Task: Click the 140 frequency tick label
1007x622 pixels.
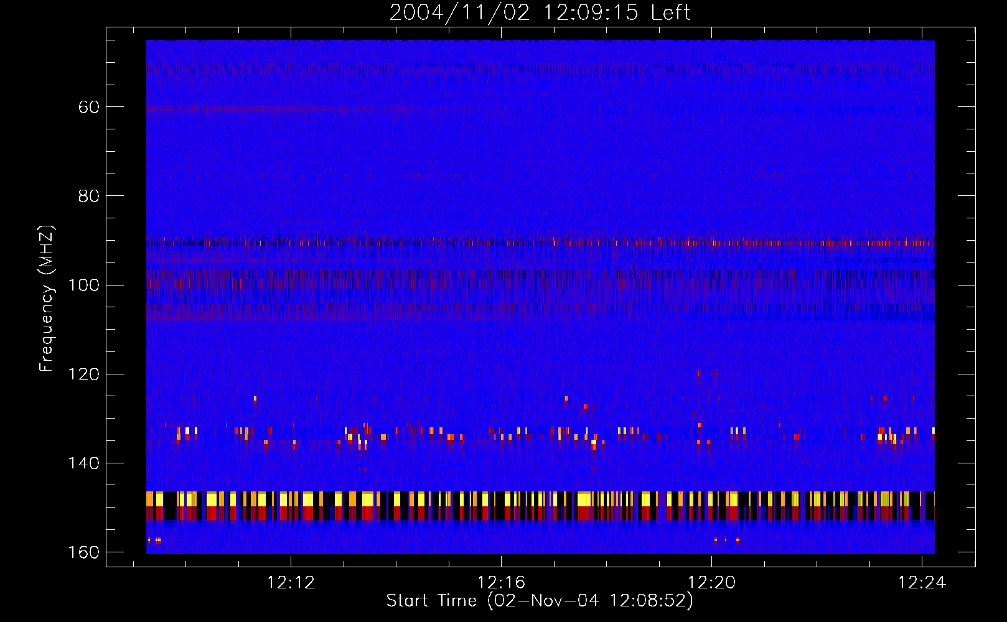Action: click(x=84, y=463)
